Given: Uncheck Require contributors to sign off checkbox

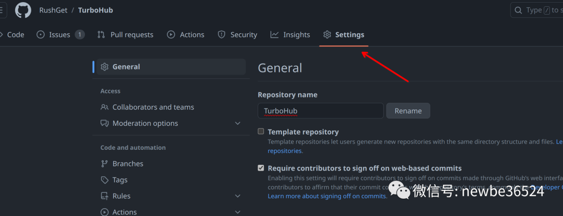Looking at the screenshot, I should [261, 168].
